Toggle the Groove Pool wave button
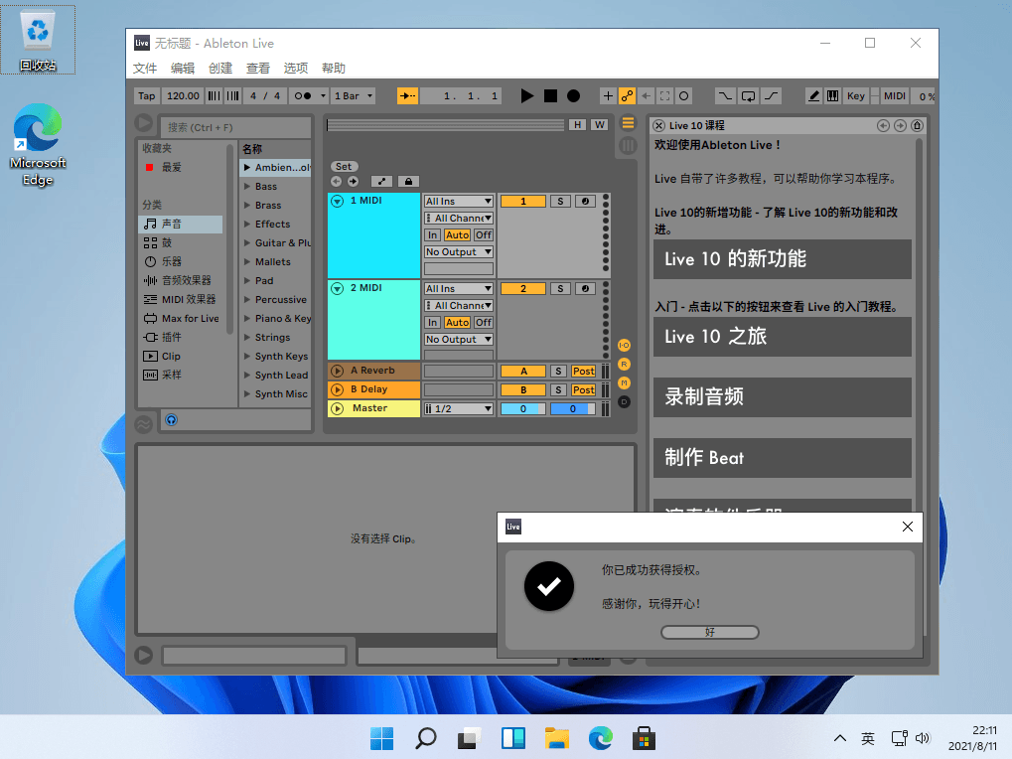The height and width of the screenshot is (759, 1012). point(143,424)
